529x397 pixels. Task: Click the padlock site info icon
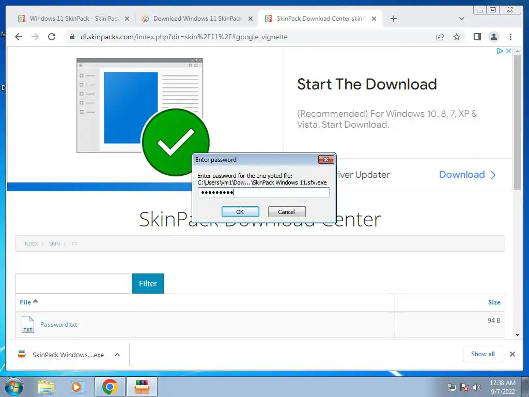point(72,37)
